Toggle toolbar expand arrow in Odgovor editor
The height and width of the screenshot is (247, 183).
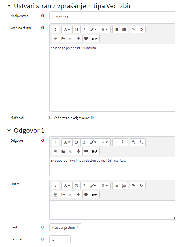[56, 142]
